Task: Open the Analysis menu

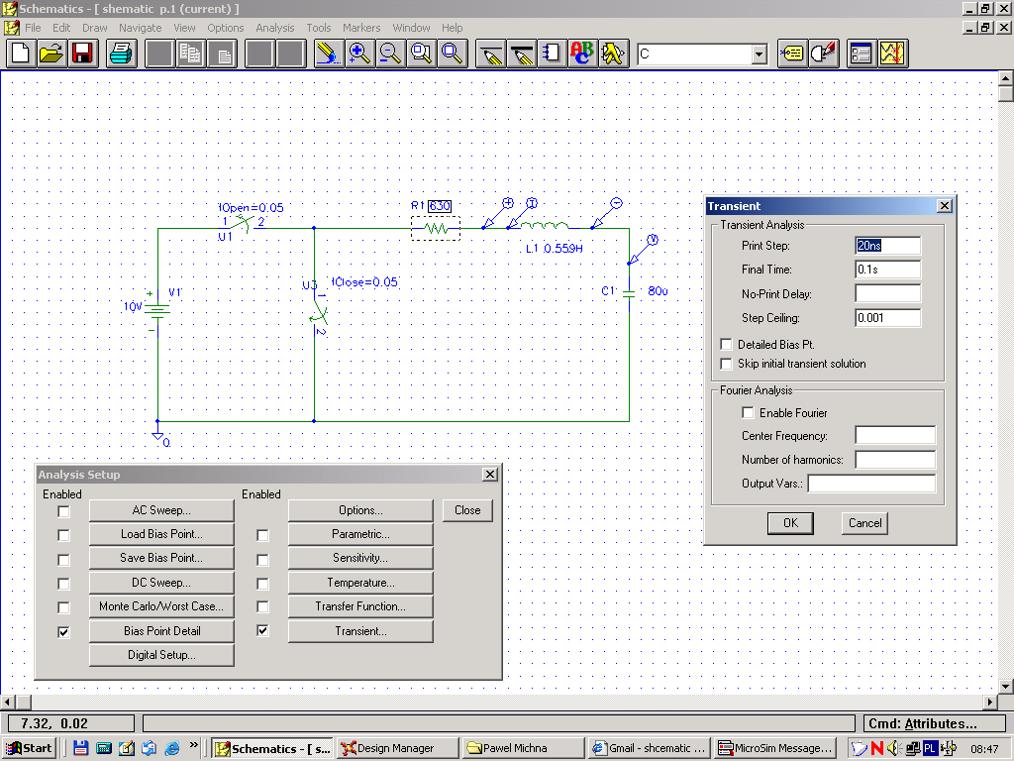Action: 275,28
